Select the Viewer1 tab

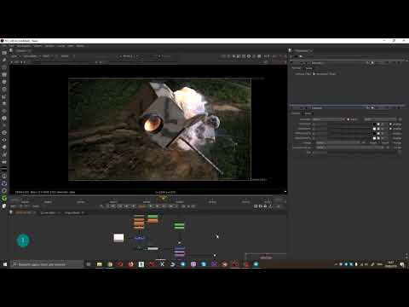click(x=21, y=51)
